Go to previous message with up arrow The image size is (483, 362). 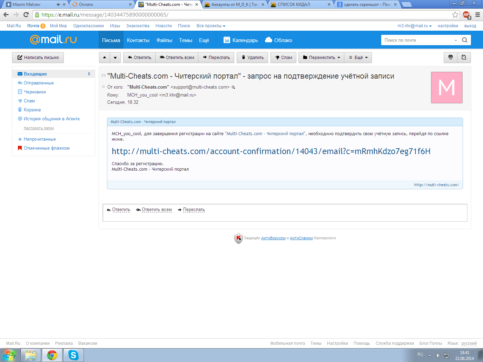(105, 58)
